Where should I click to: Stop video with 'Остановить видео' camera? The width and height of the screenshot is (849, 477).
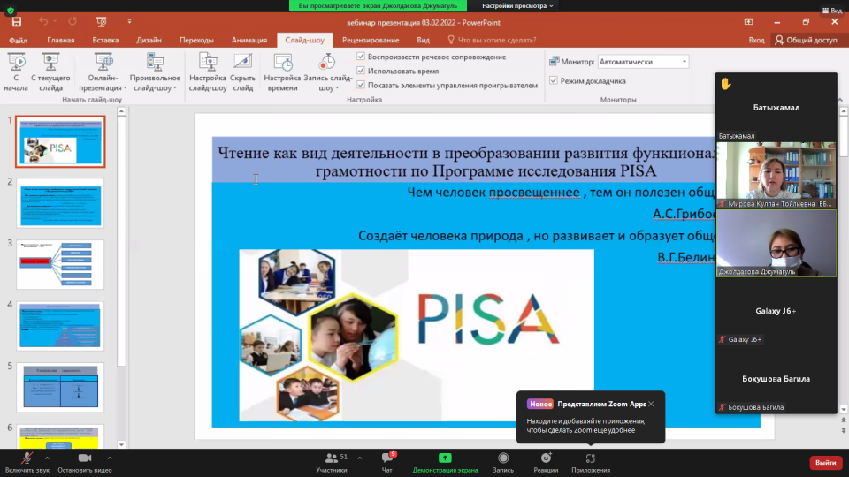coord(85,463)
